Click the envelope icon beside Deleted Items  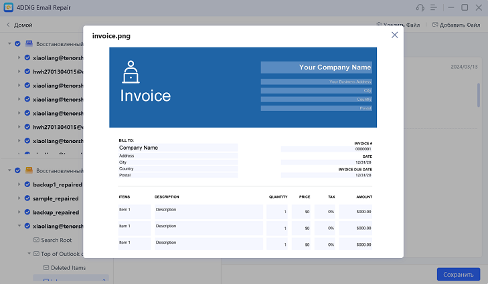46,268
